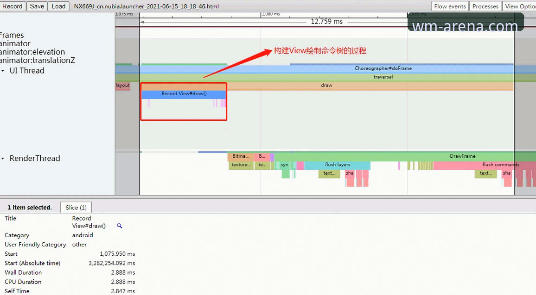
Task: Open the Processes dropdown
Action: pos(485,6)
